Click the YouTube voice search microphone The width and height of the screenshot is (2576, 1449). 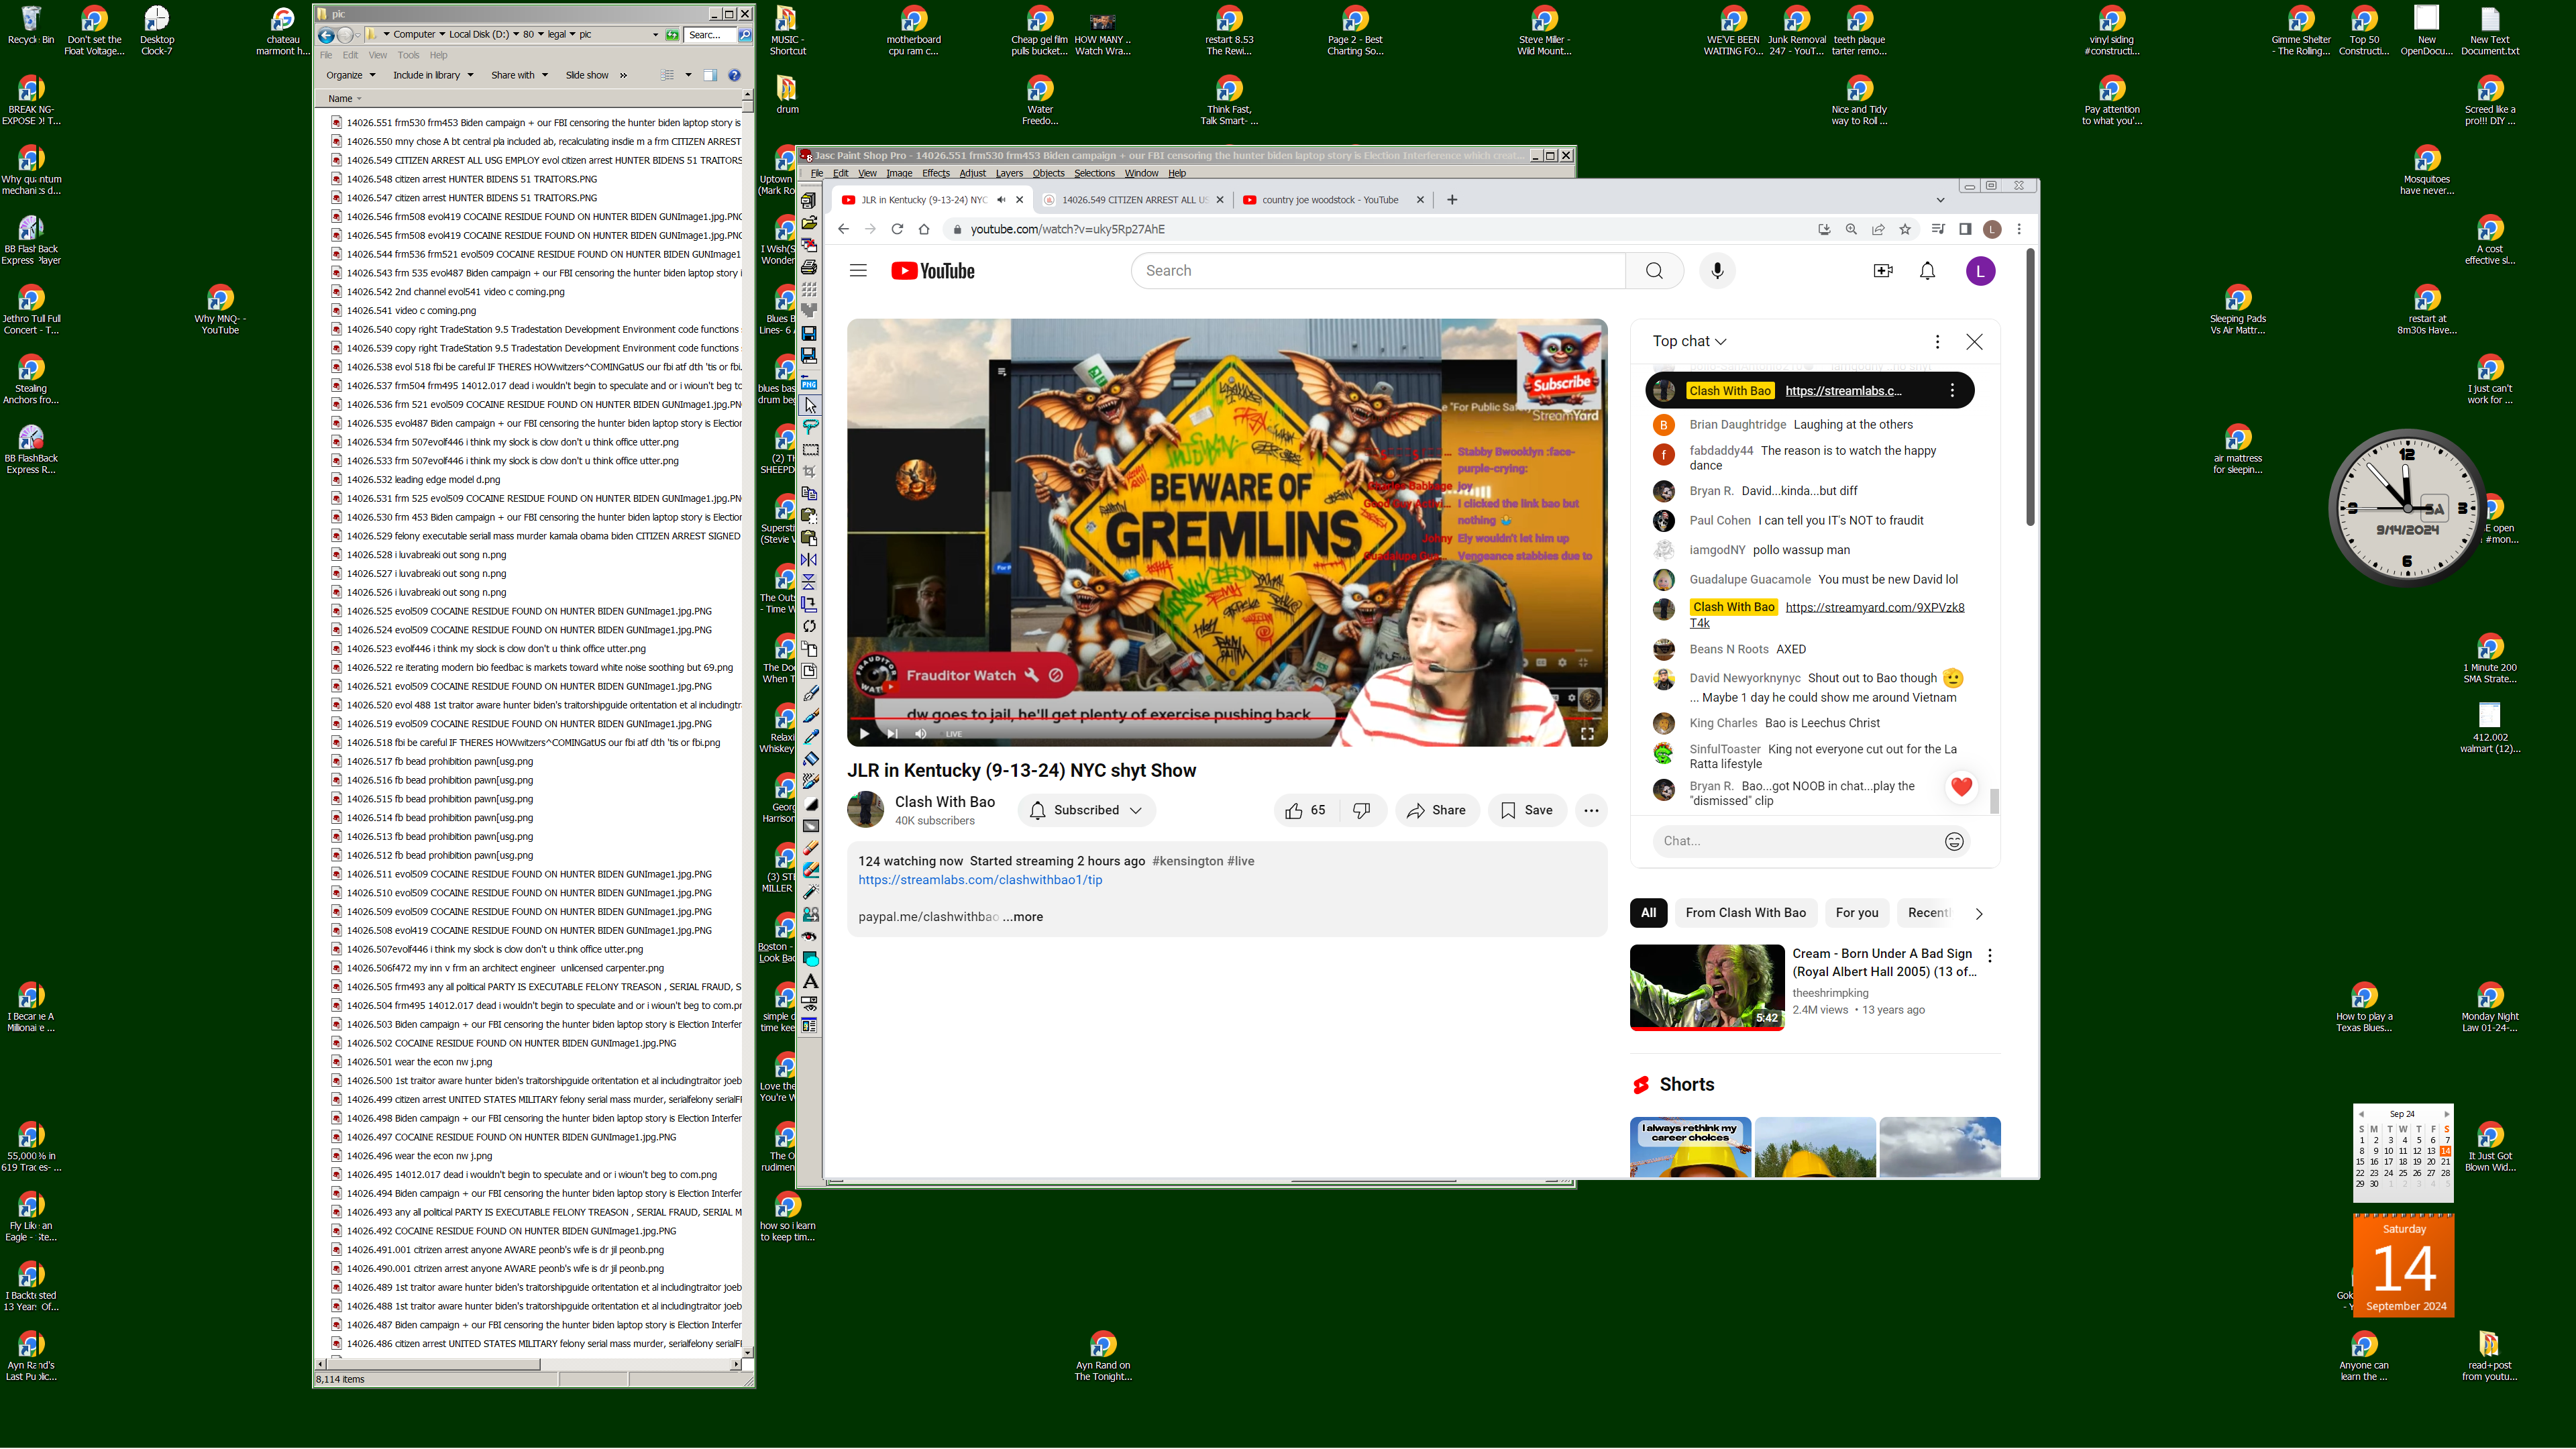click(x=1717, y=271)
